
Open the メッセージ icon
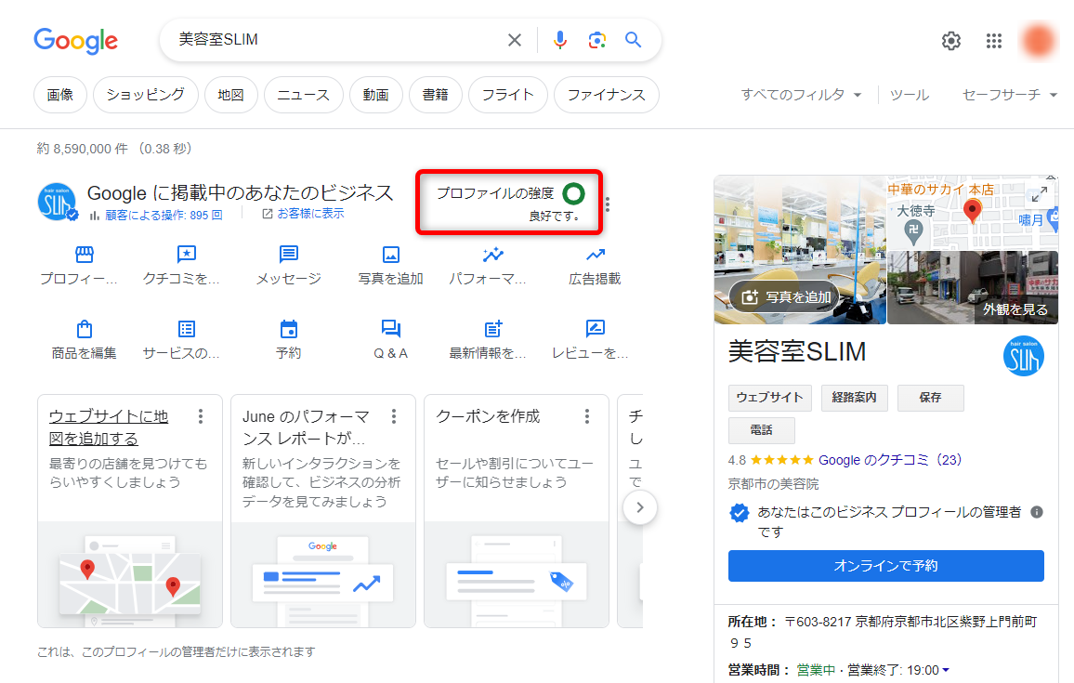pos(288,255)
